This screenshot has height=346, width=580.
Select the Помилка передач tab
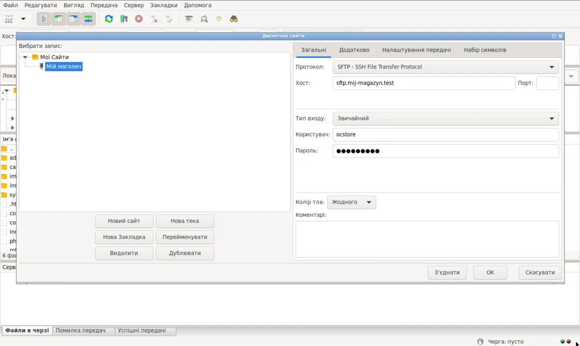(84, 331)
